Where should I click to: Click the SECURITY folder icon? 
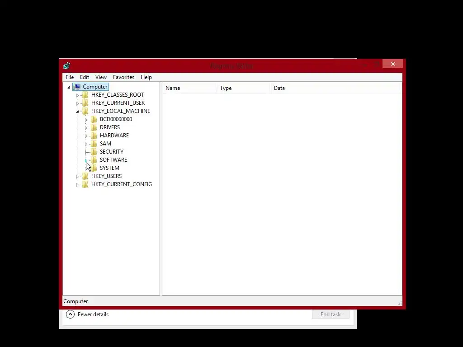(x=94, y=151)
